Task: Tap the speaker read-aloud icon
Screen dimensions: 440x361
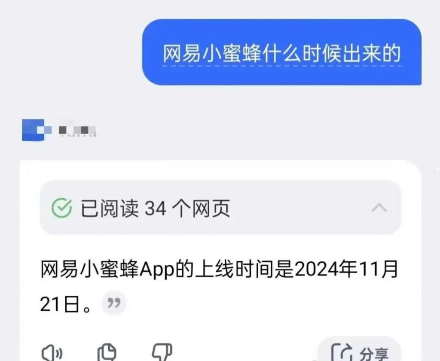Action: point(52,353)
